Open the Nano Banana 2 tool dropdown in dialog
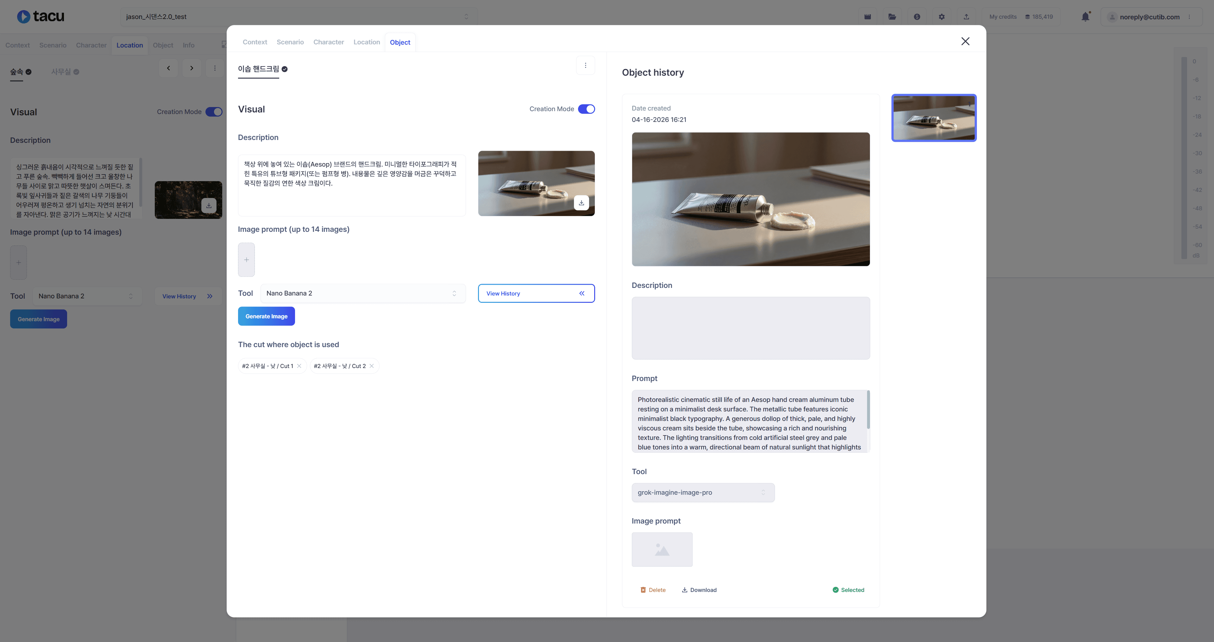 coord(363,293)
